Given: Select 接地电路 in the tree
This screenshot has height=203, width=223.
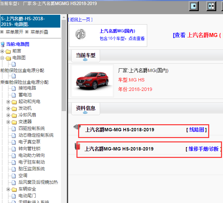Looking at the screenshot, I should (27, 88).
